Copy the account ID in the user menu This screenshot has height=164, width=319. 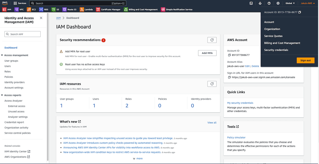[x=300, y=12]
